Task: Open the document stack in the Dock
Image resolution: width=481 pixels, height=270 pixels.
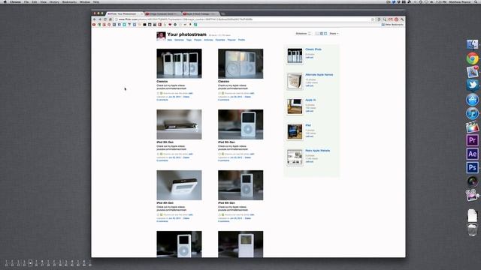Action: (x=473, y=215)
